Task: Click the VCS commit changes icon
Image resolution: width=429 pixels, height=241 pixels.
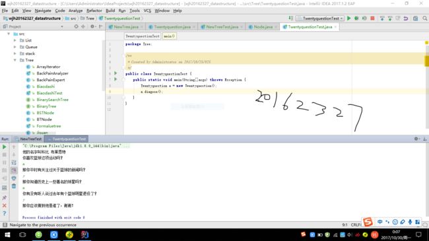Action: tap(390, 18)
